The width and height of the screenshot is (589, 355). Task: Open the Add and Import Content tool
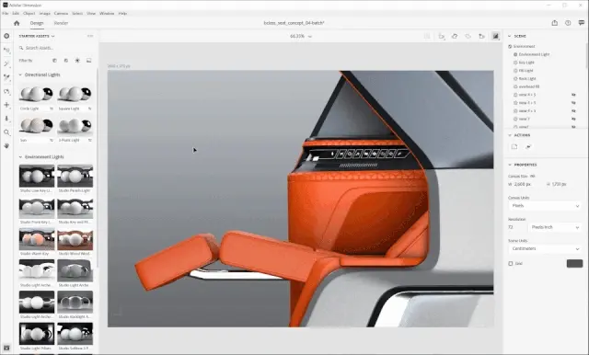6,36
